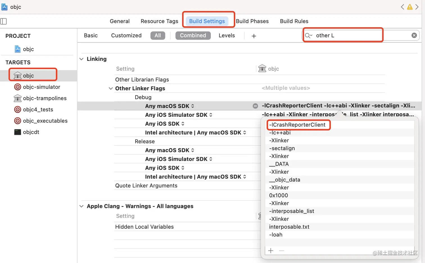Open the Build Rules tab
This screenshot has height=263, width=425.
point(294,21)
